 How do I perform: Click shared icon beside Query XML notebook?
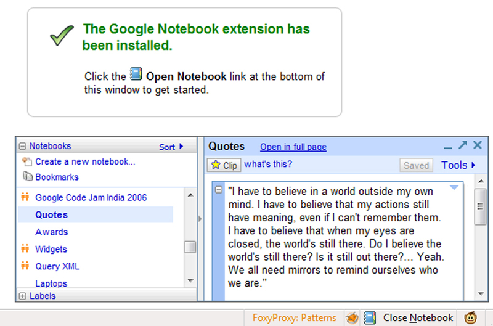coord(25,266)
